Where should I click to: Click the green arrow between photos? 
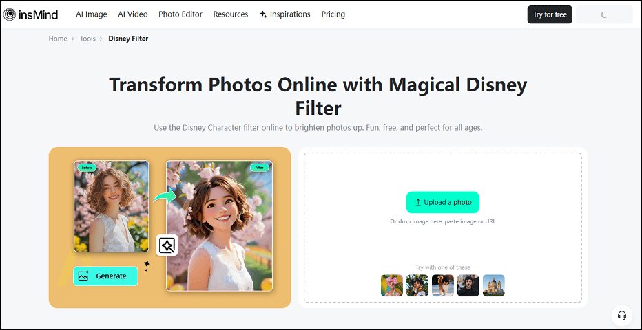[164, 195]
